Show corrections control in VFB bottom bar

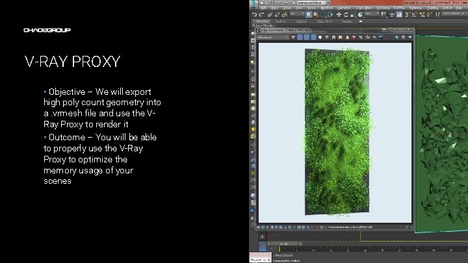259,227
